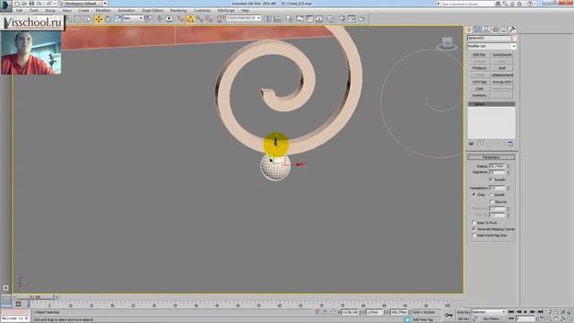Click the UVW Map modifier button

[x=479, y=82]
